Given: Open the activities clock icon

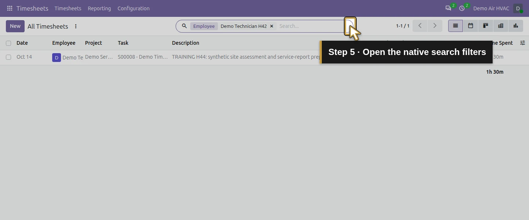Looking at the screenshot, I should 462,8.
